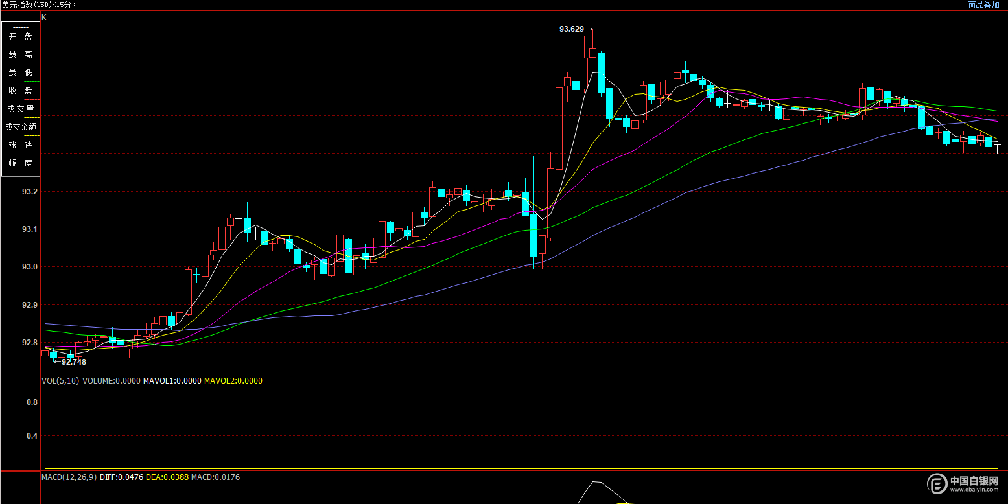1008x504 pixels.
Task: Click the yellow MAVOL2 value label
Action: tap(233, 381)
